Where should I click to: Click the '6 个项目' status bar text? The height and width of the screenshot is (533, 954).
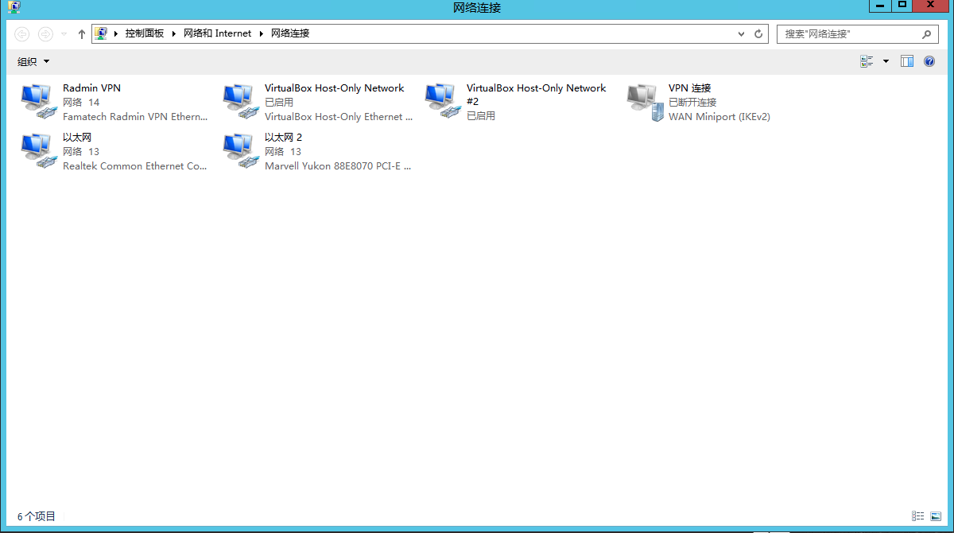point(37,516)
